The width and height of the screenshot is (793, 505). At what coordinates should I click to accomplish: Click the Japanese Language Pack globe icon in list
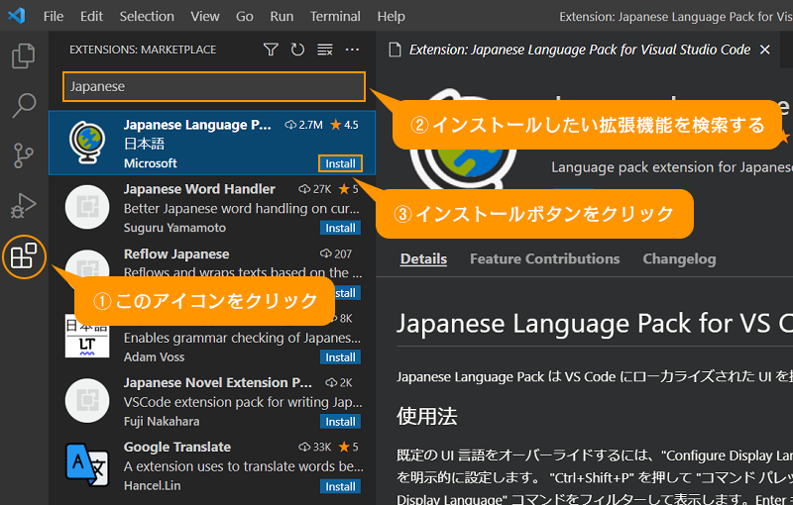[x=87, y=143]
